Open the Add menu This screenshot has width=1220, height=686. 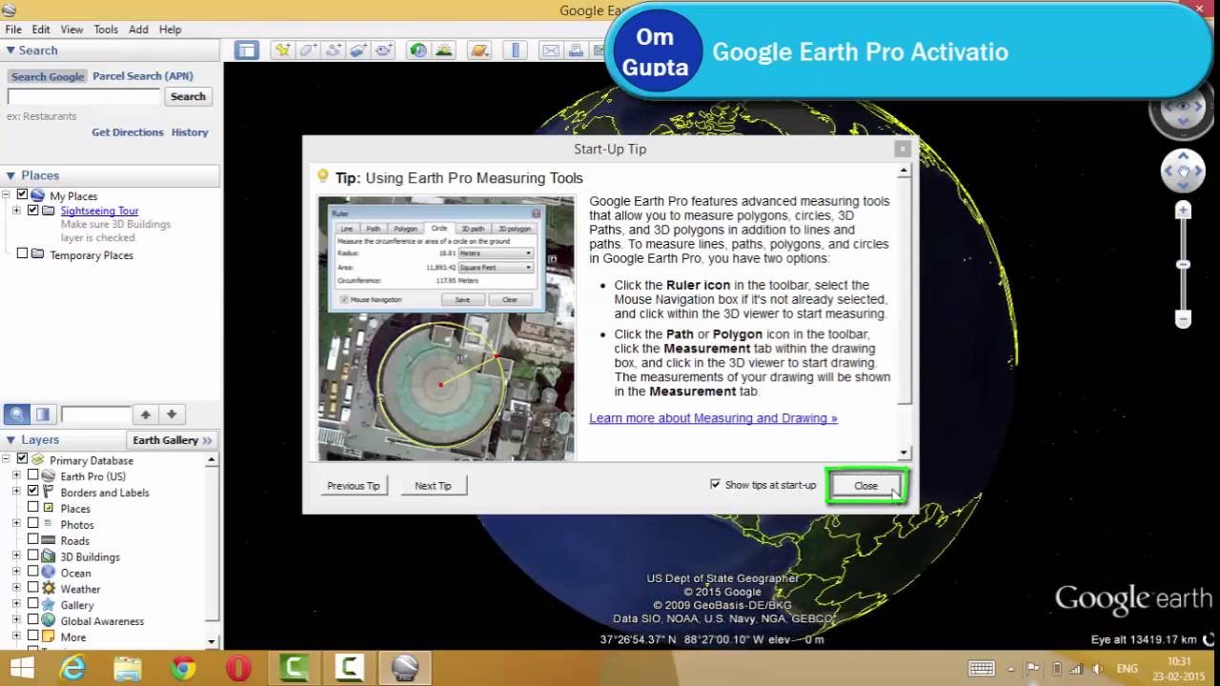click(x=138, y=30)
